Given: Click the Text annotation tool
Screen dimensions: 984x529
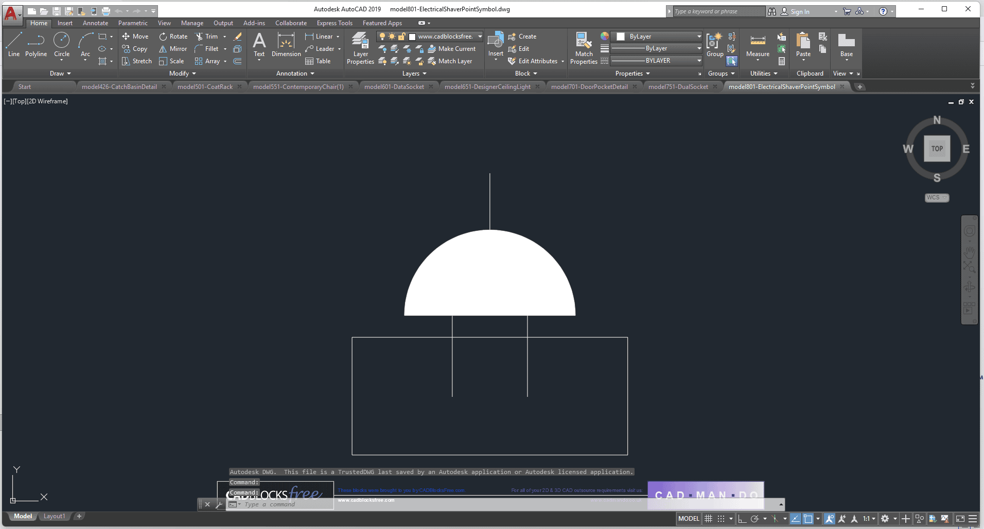Looking at the screenshot, I should click(x=259, y=44).
